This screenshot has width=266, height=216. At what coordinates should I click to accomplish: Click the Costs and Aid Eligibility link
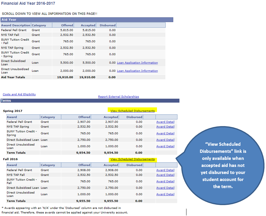coord(19,94)
